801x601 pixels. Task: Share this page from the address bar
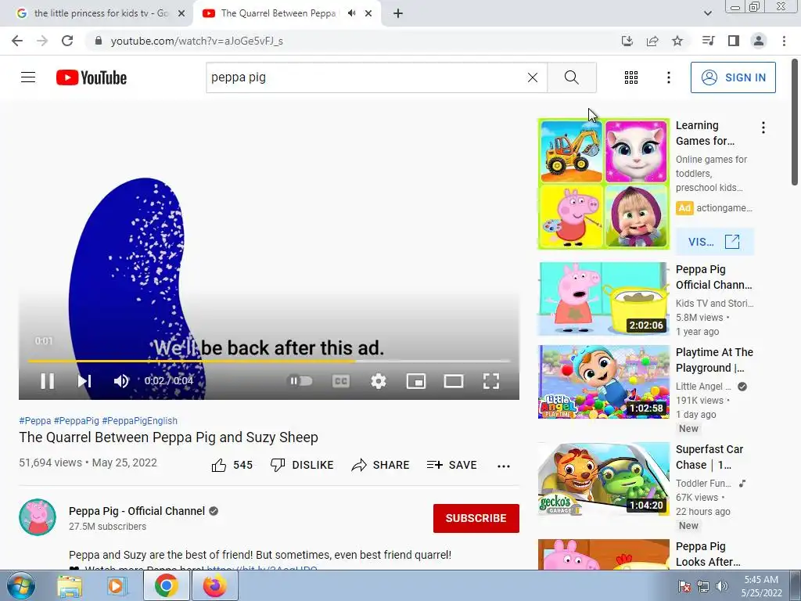[652, 41]
